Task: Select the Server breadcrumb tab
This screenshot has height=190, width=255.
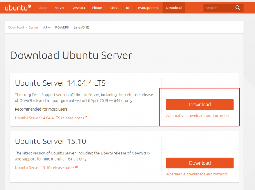Action: 34,27
